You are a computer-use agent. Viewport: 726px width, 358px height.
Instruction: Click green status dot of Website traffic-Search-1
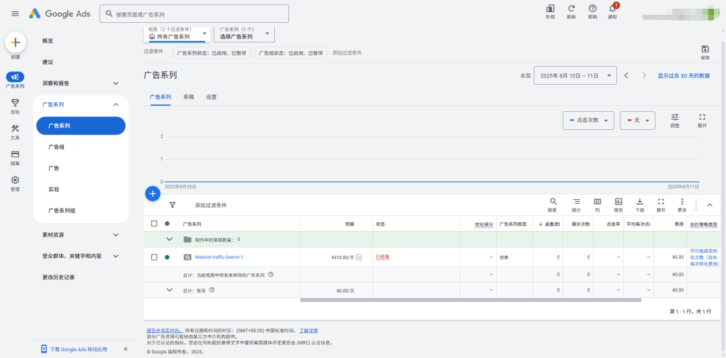[x=167, y=257]
